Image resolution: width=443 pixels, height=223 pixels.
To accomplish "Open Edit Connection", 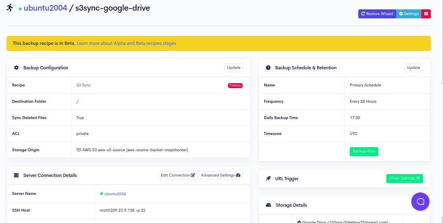I will 178,175.
